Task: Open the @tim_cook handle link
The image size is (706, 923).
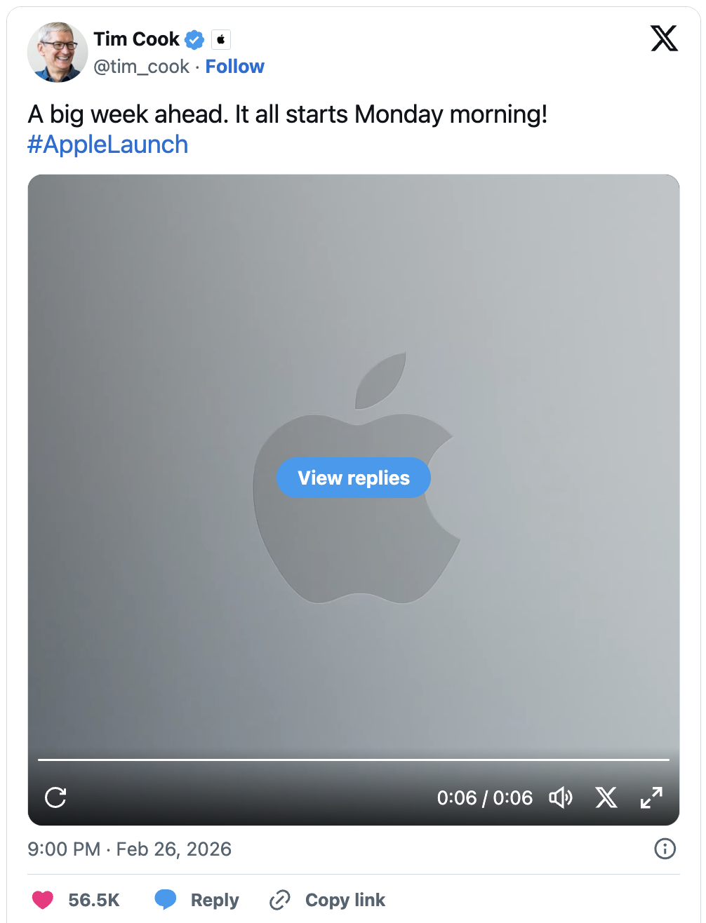Action: 141,67
